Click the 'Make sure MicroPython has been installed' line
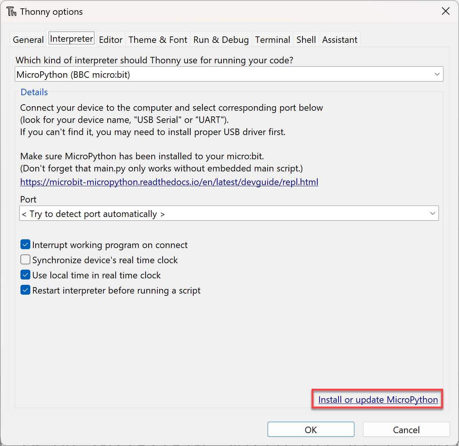The image size is (459, 446). (142, 156)
